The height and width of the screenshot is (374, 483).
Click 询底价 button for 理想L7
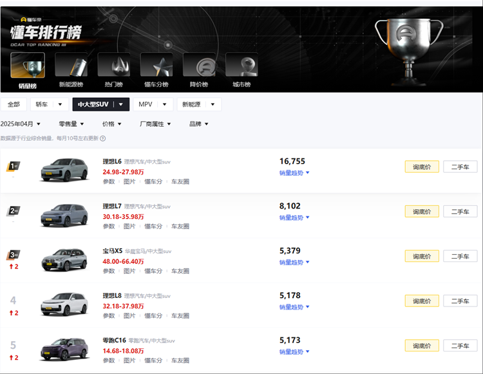422,212
